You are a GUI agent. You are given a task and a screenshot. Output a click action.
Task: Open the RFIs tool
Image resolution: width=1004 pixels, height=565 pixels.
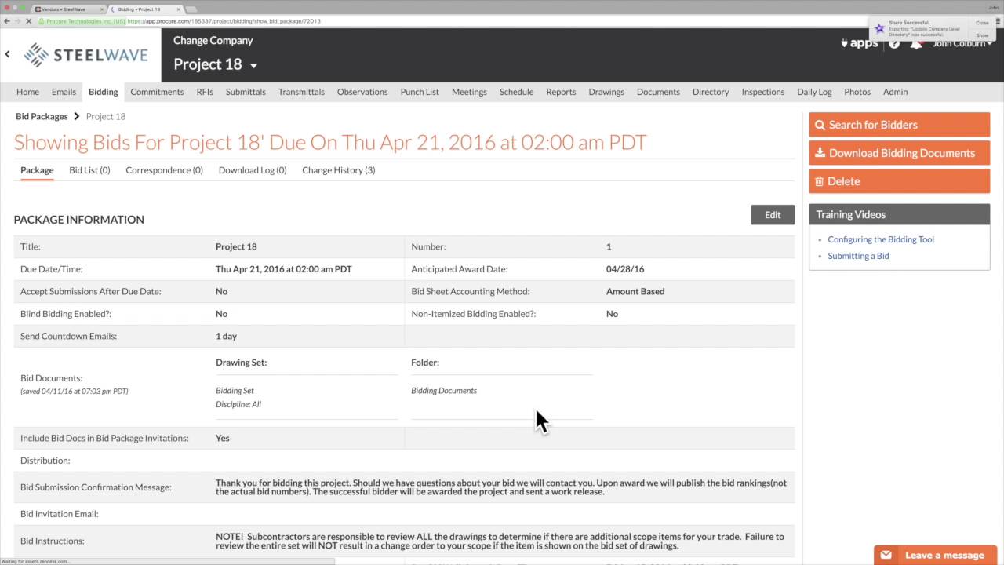(205, 92)
